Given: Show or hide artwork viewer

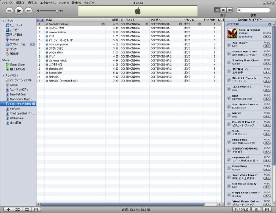Looking at the screenshot, I should (x=36, y=210).
